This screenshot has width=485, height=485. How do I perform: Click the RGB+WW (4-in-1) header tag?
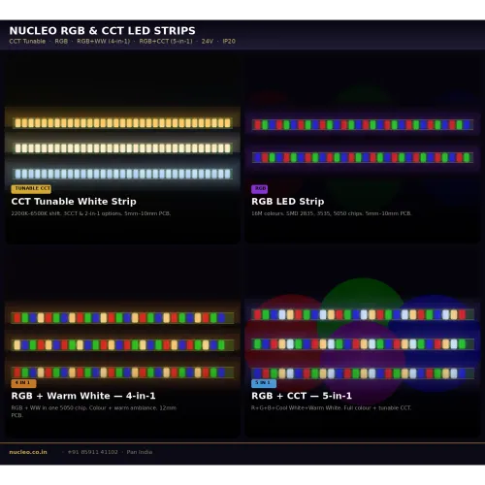pyautogui.click(x=103, y=42)
